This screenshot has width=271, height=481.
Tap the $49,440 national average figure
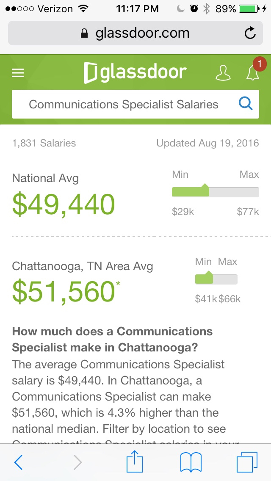[x=64, y=205]
